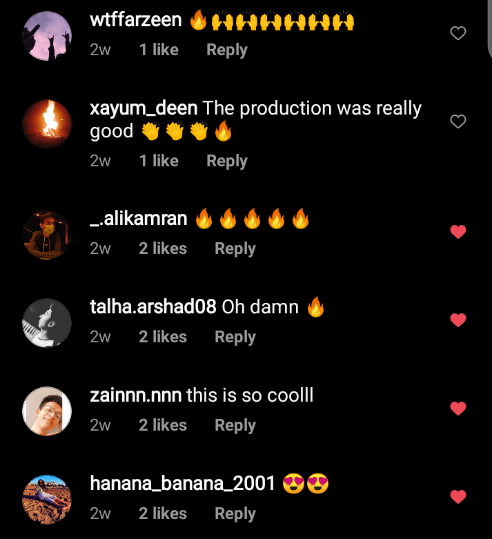Tap talha.arshad08's profile picture
The image size is (492, 539).
pos(47,323)
